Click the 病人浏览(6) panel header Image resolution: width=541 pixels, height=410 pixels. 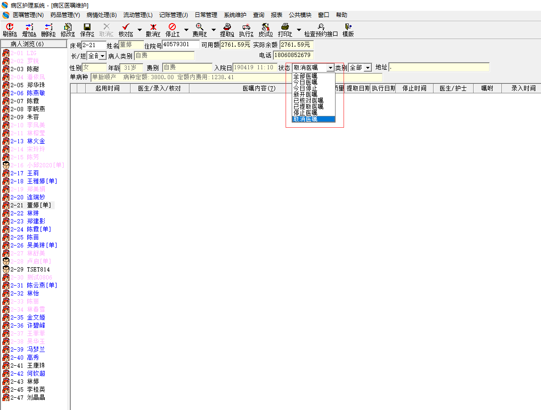(33, 44)
